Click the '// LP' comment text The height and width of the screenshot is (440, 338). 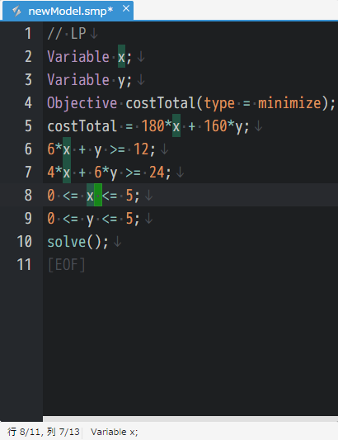pos(67,34)
